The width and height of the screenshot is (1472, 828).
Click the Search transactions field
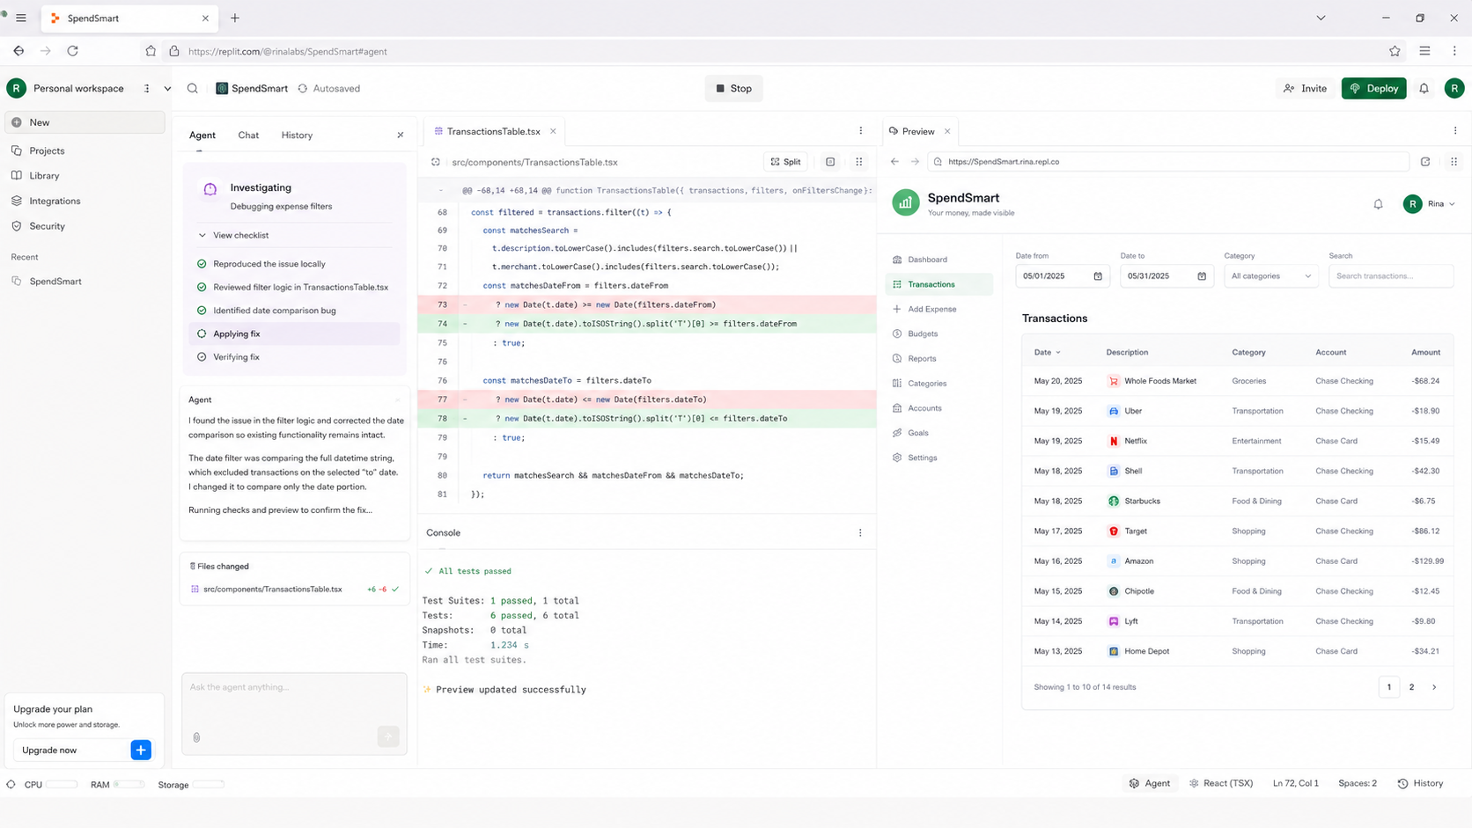[x=1391, y=276]
